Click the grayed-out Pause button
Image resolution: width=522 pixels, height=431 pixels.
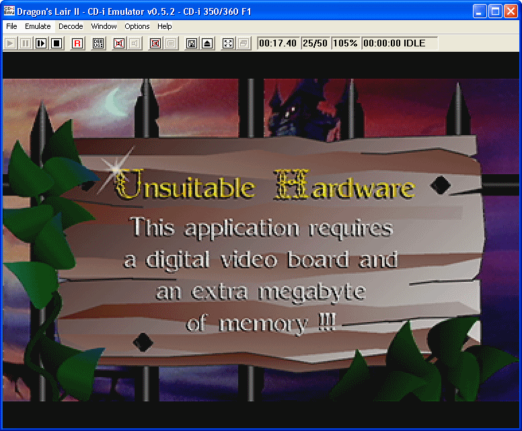click(x=26, y=43)
